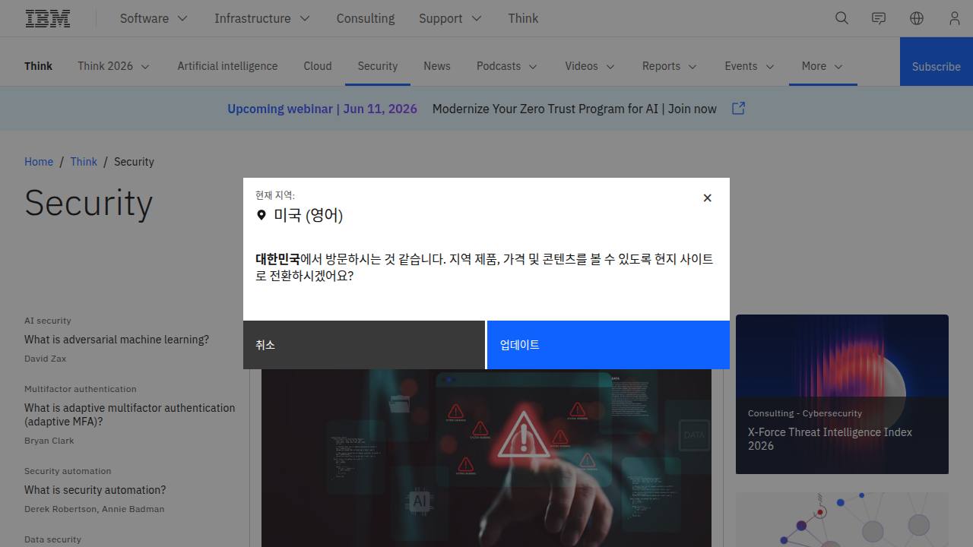973x547 pixels.
Task: Close the region dialog with X
Action: coord(707,198)
